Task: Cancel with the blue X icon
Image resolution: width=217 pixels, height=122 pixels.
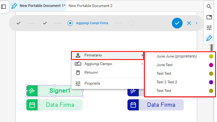Action: pyautogui.click(x=189, y=23)
